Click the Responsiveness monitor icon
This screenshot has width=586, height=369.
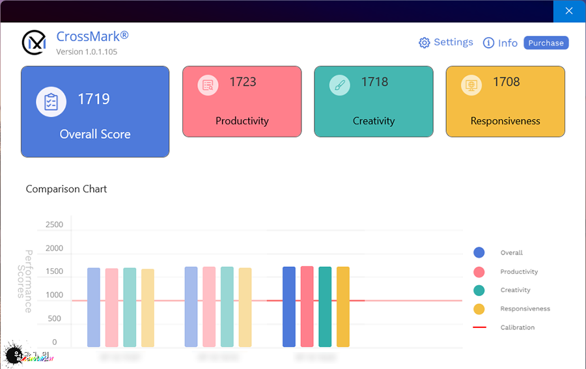click(x=471, y=85)
